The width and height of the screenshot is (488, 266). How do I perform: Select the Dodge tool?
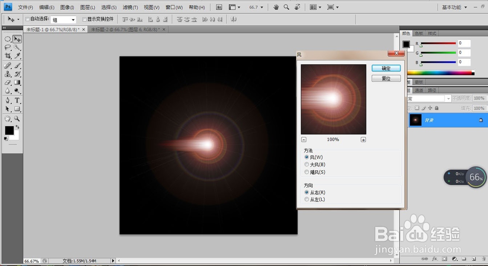[17, 91]
